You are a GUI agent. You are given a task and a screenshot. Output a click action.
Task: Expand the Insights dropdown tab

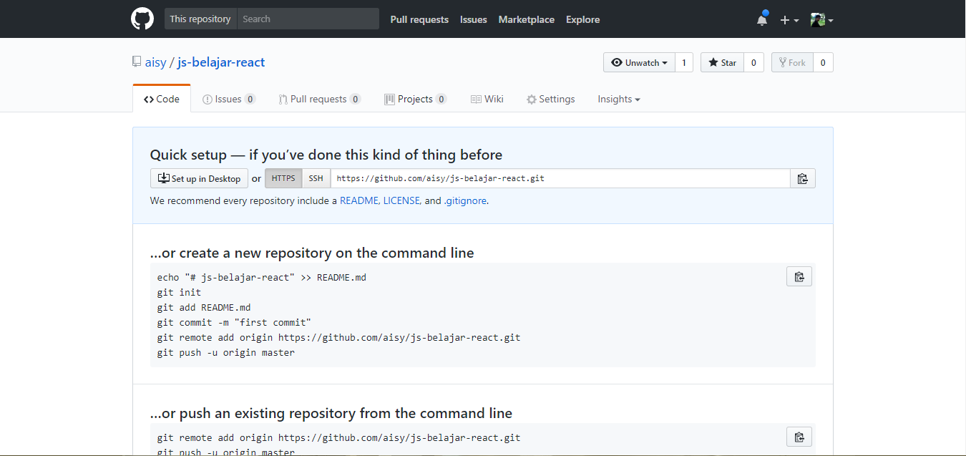click(x=619, y=100)
